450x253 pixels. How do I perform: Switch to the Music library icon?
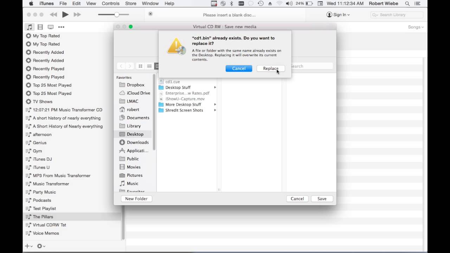[x=30, y=27]
